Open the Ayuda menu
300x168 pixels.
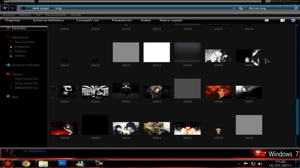click(x=76, y=14)
